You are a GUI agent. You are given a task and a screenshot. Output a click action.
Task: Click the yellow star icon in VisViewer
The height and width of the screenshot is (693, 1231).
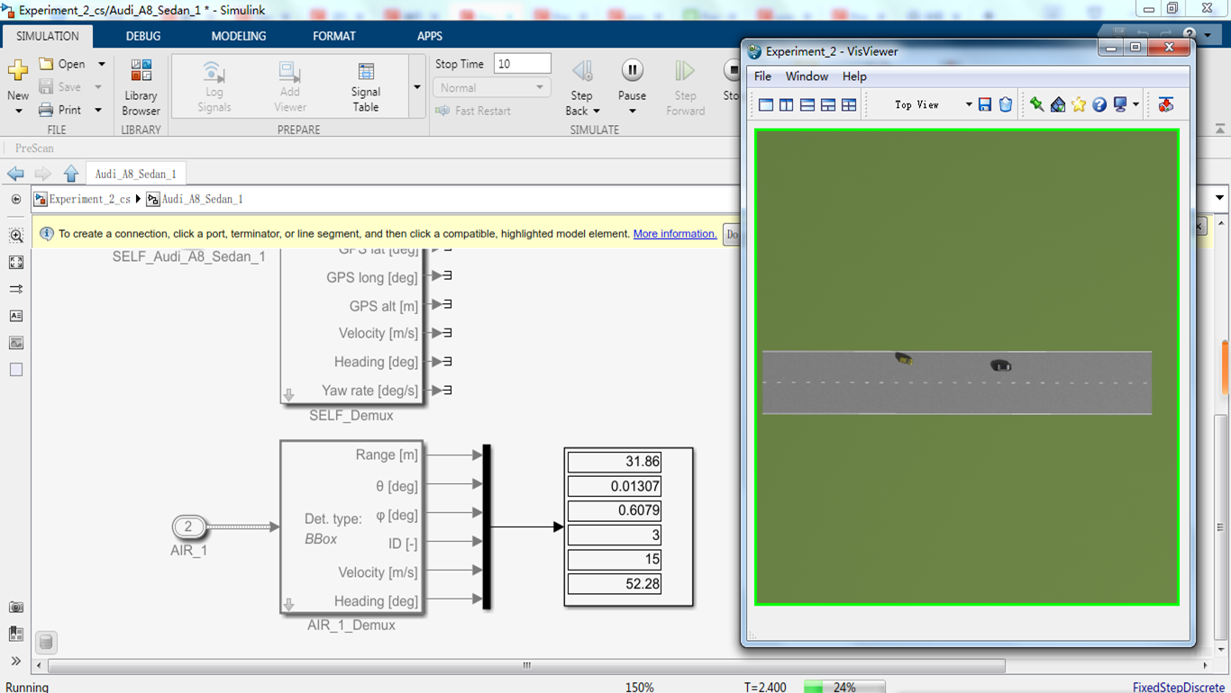tap(1079, 105)
